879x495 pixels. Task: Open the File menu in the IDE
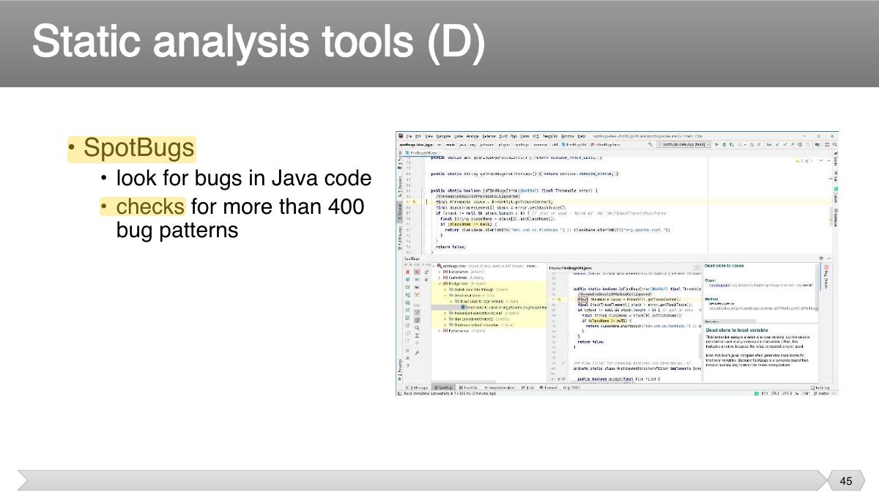409,136
